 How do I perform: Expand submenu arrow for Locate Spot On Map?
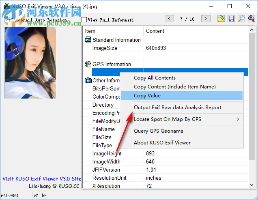(x=238, y=119)
